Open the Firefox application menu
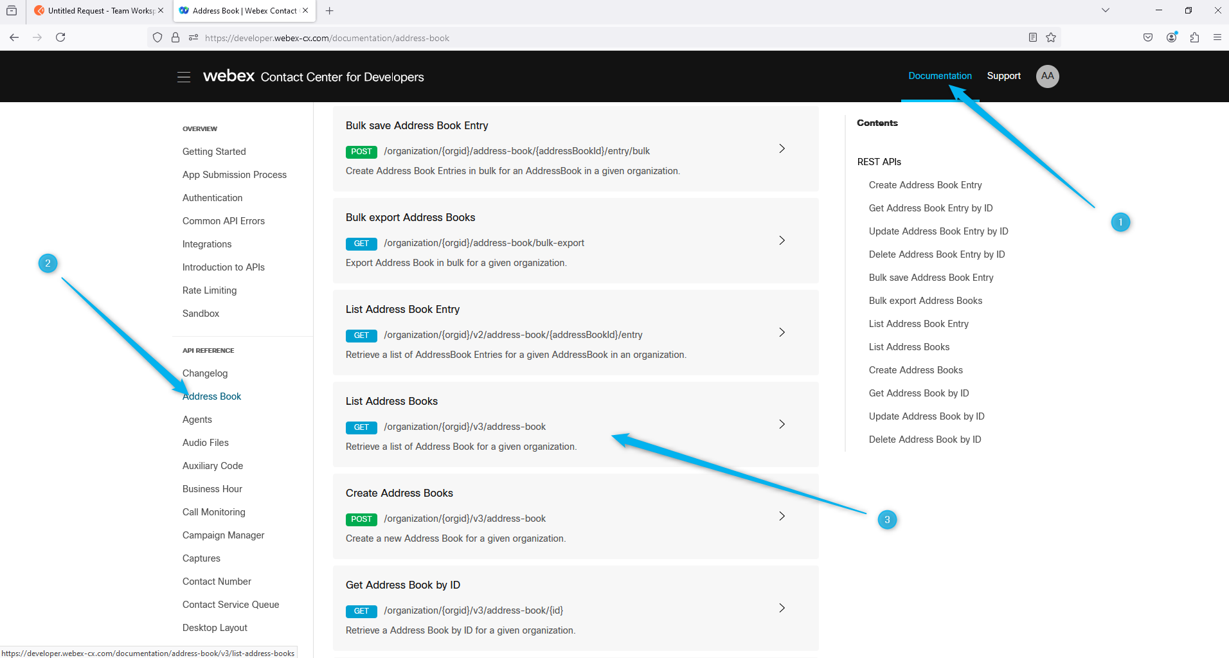1229x658 pixels. 1217,37
